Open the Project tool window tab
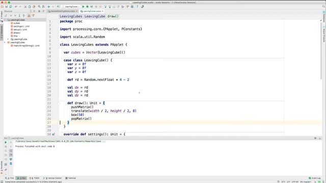 pos(2,15)
